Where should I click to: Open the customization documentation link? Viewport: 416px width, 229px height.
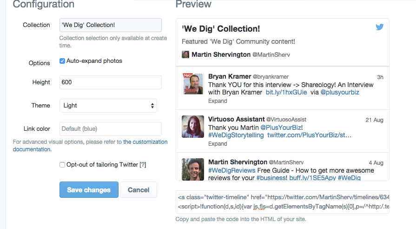[x=90, y=146]
